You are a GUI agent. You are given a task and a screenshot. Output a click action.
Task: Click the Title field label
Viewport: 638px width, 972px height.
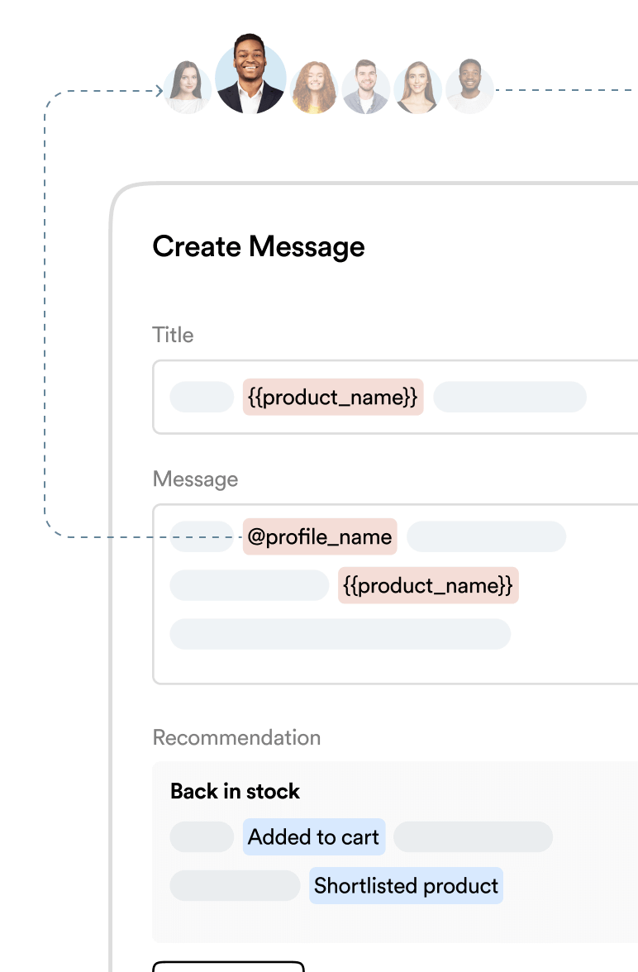click(173, 336)
